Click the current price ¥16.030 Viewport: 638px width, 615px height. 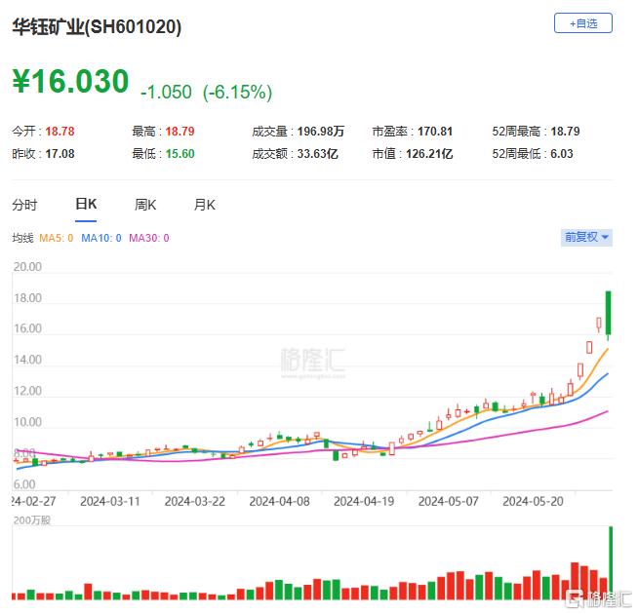pyautogui.click(x=70, y=81)
